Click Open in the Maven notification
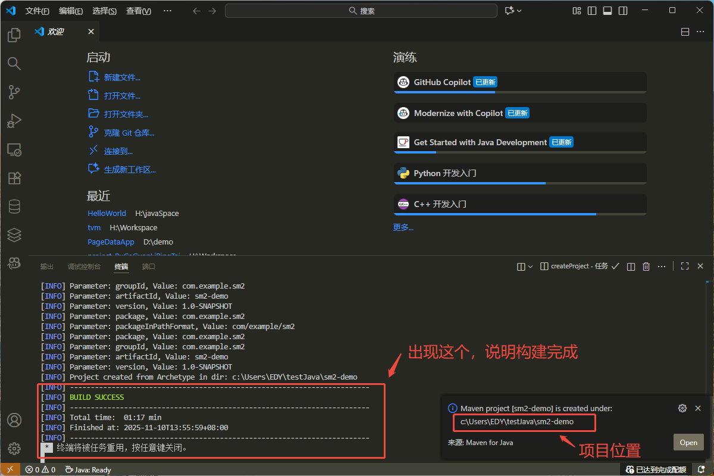The height and width of the screenshot is (476, 714). (x=688, y=442)
